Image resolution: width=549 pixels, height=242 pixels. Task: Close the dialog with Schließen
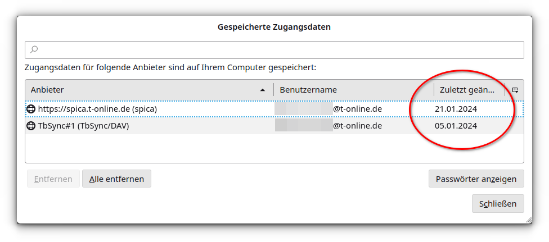click(498, 203)
